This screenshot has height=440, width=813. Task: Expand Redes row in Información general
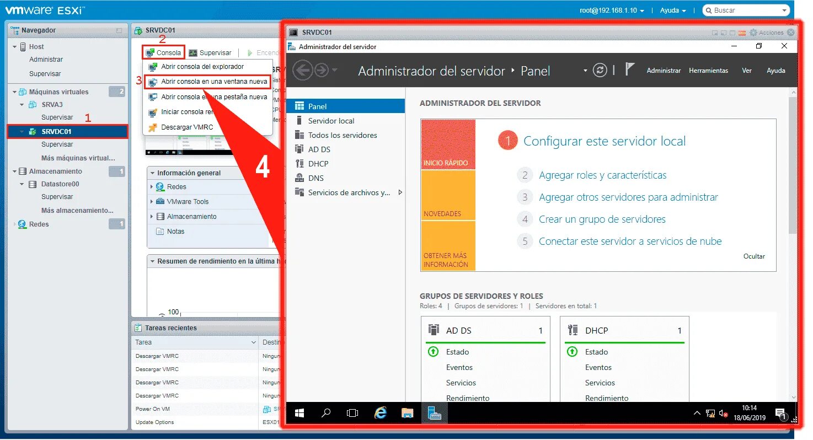click(152, 187)
